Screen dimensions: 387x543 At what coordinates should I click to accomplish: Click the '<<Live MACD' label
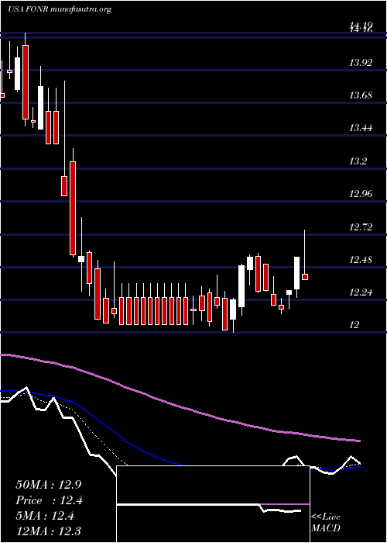coord(326,523)
